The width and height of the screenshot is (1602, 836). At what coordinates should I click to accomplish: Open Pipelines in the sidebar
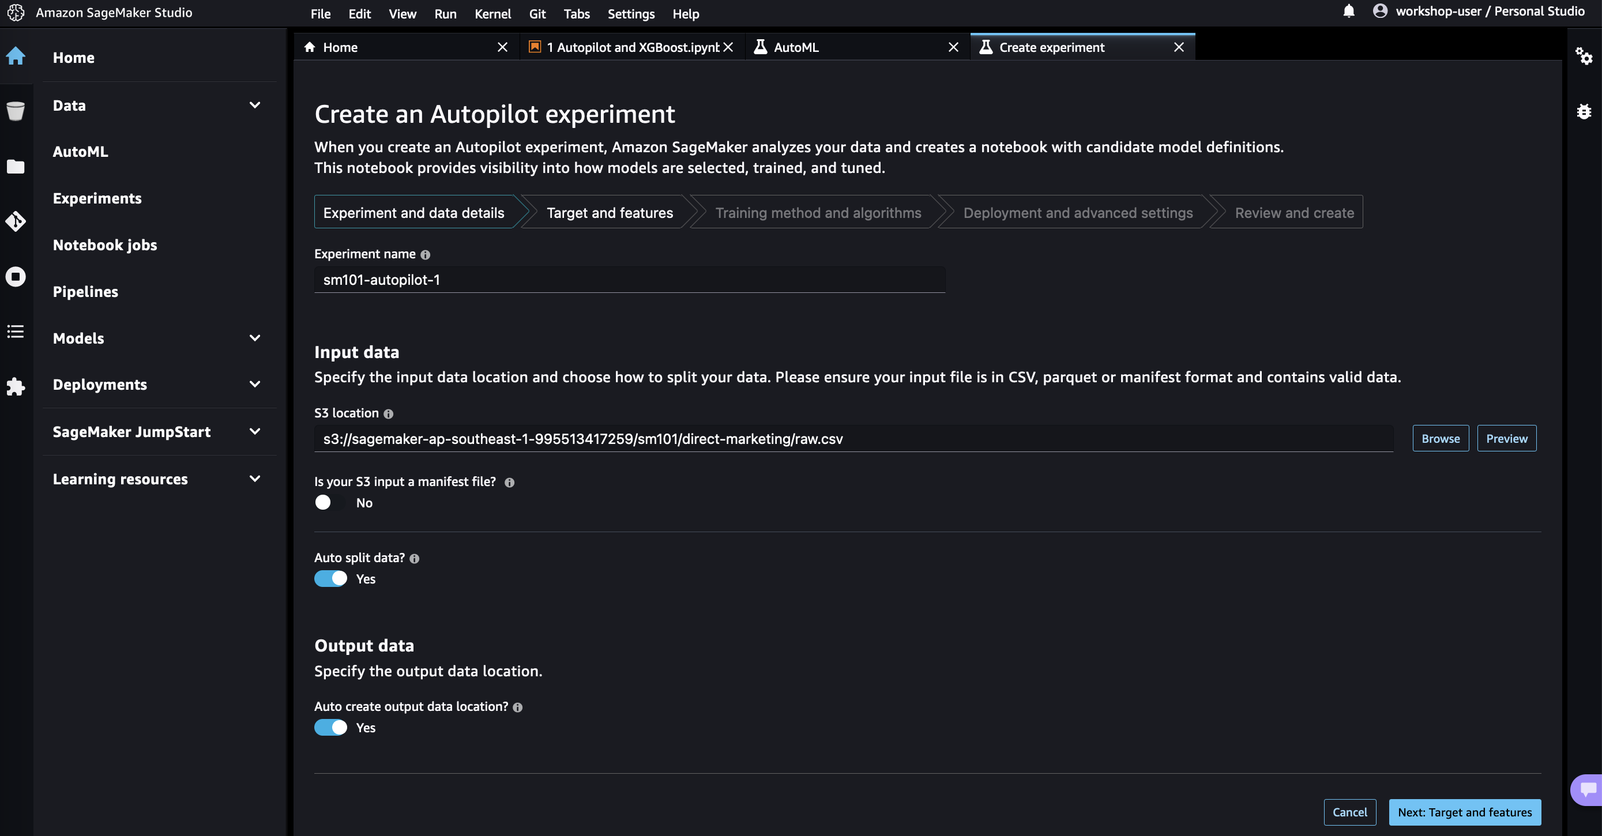(85, 292)
